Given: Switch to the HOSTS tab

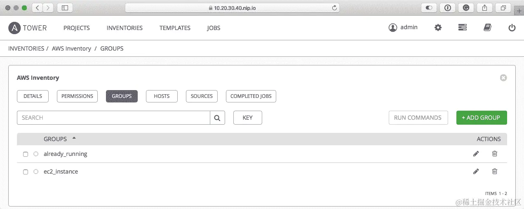Looking at the screenshot, I should click(162, 96).
